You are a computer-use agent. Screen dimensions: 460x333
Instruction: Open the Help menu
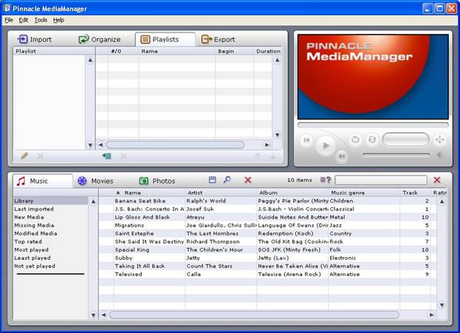58,20
